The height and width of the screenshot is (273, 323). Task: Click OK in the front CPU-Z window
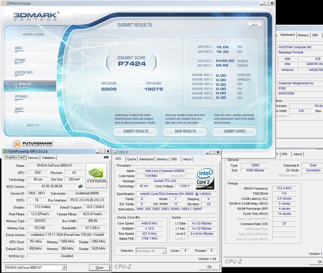click(209, 267)
